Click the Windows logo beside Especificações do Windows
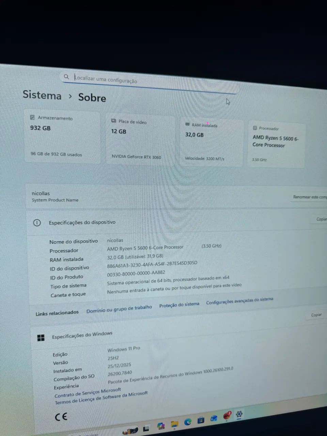Viewport: 327px width, 436px height. click(x=41, y=338)
